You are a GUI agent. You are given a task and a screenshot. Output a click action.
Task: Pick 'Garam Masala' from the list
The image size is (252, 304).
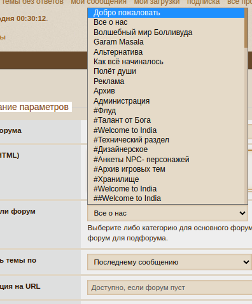166,42
